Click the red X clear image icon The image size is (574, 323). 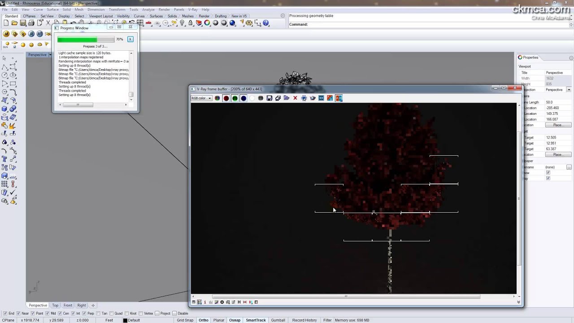click(x=295, y=98)
